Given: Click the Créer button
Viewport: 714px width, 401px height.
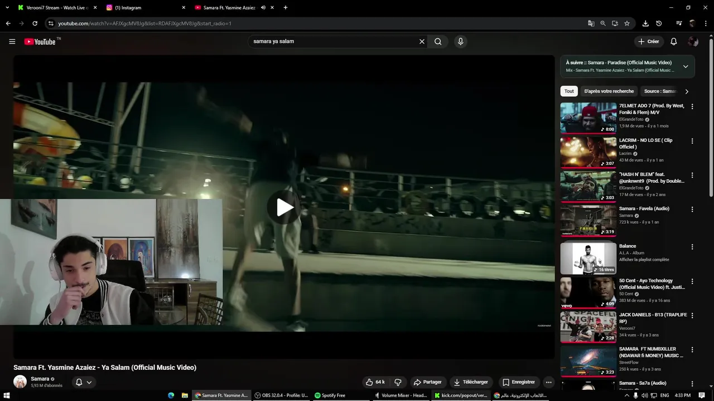Looking at the screenshot, I should [649, 41].
